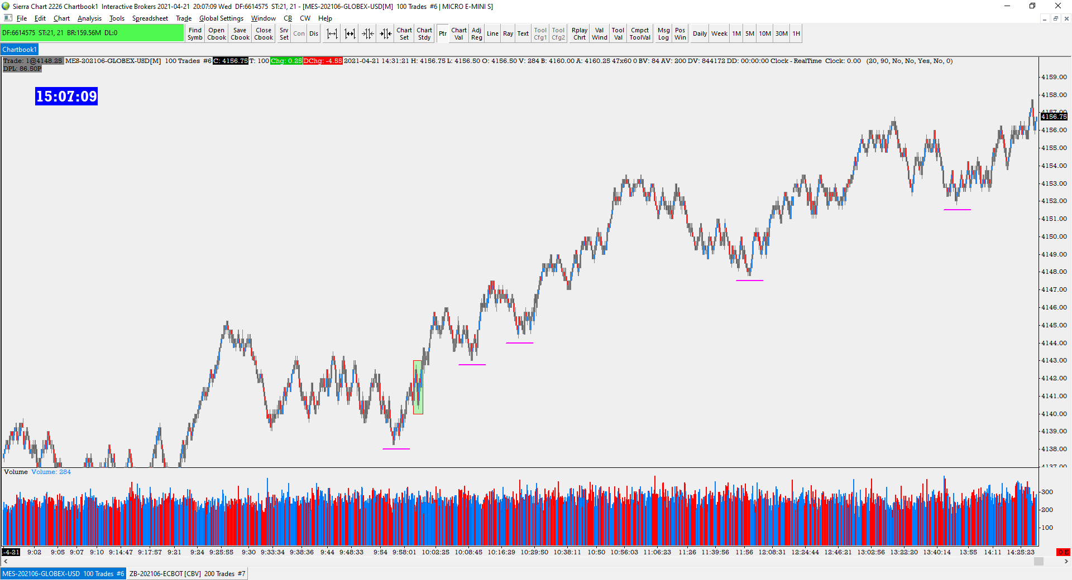Image resolution: width=1072 pixels, height=580 pixels.
Task: Increase bar spacing with the expand-arrows icon
Action: pyautogui.click(x=332, y=33)
